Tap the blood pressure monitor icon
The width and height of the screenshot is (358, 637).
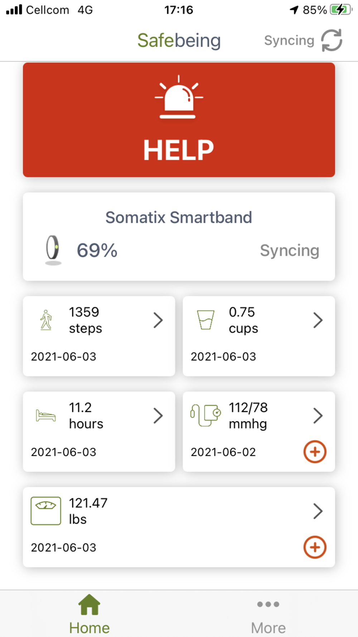(x=205, y=415)
